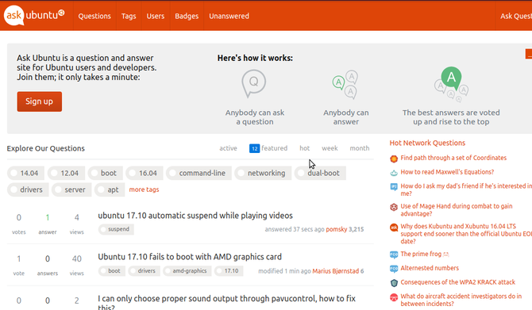Open The prime frog question
The image size is (532, 310).
(425, 254)
